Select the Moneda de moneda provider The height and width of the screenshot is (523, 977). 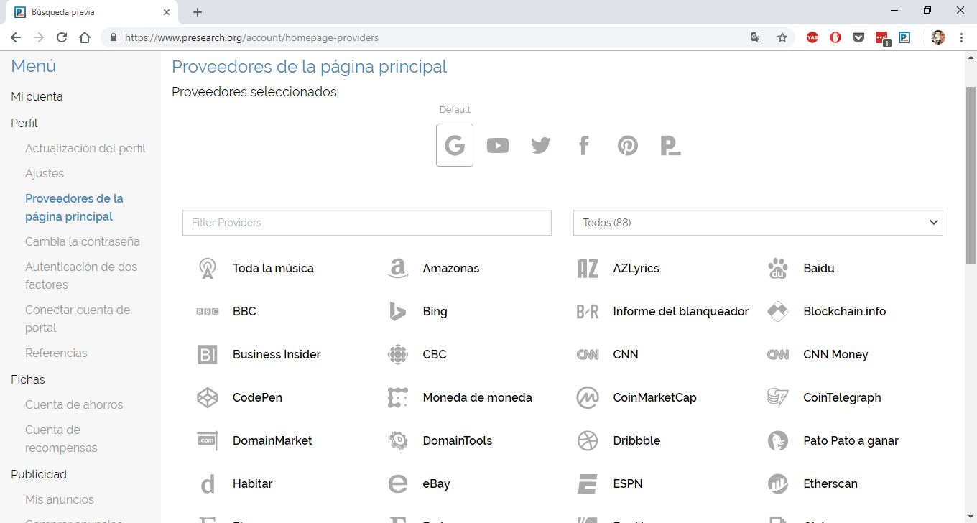(478, 397)
